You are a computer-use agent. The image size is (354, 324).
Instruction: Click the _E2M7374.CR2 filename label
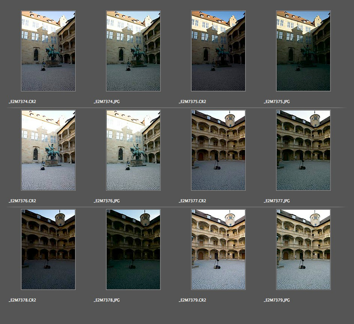coord(22,102)
